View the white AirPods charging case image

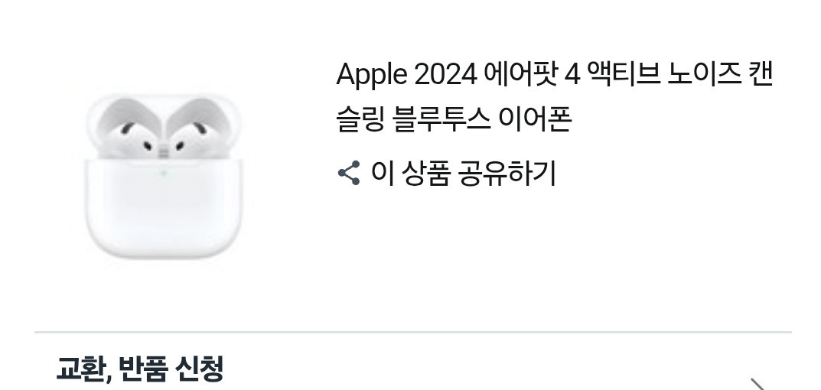tap(164, 177)
